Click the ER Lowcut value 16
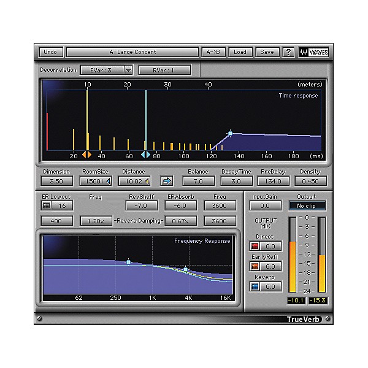Screen dimensions: 368x368 pos(62,206)
